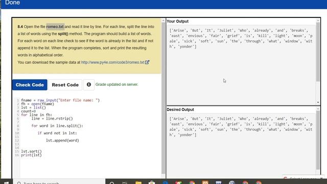The image size is (327, 184).
Task: Click the line 'line = line.rstrip()'
Action: pos(52,119)
